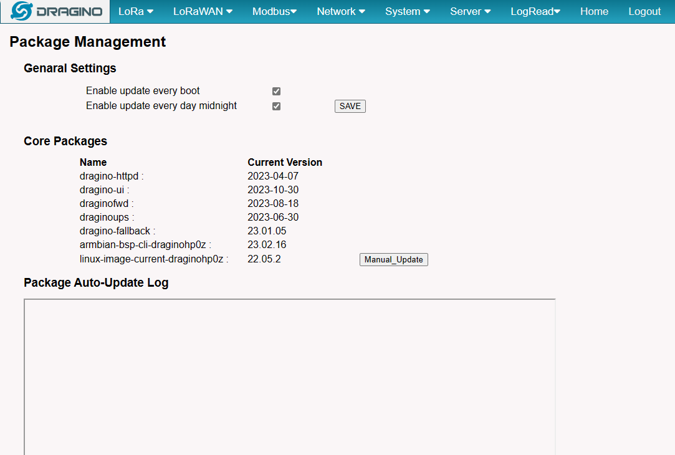
Task: Expand the Server menu
Action: tap(470, 12)
